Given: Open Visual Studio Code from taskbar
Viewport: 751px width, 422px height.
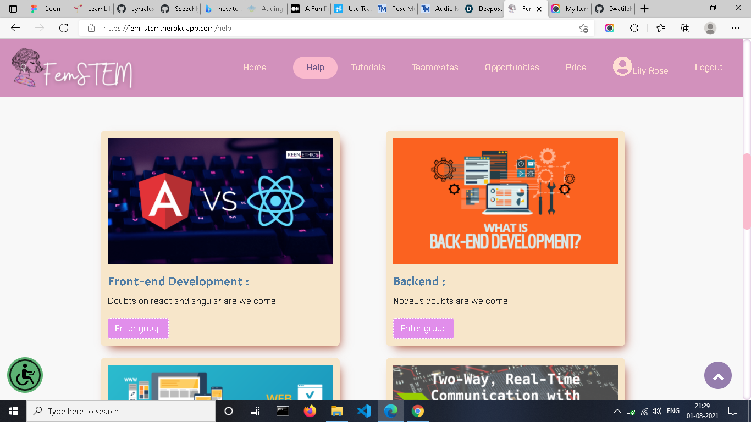Looking at the screenshot, I should tap(363, 411).
